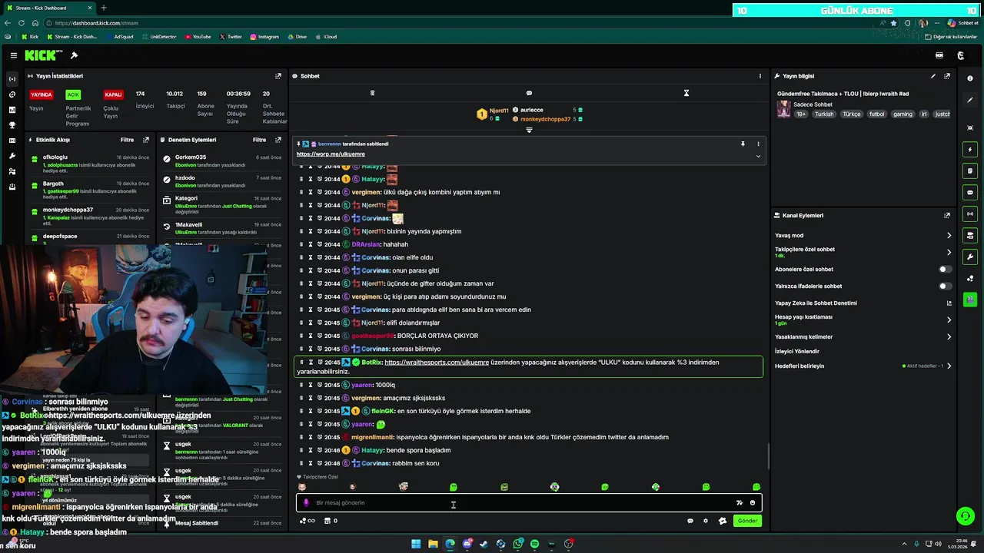The width and height of the screenshot is (984, 553).
Task: Open the pinned worp.me/ulkuemre link
Action: click(x=331, y=154)
